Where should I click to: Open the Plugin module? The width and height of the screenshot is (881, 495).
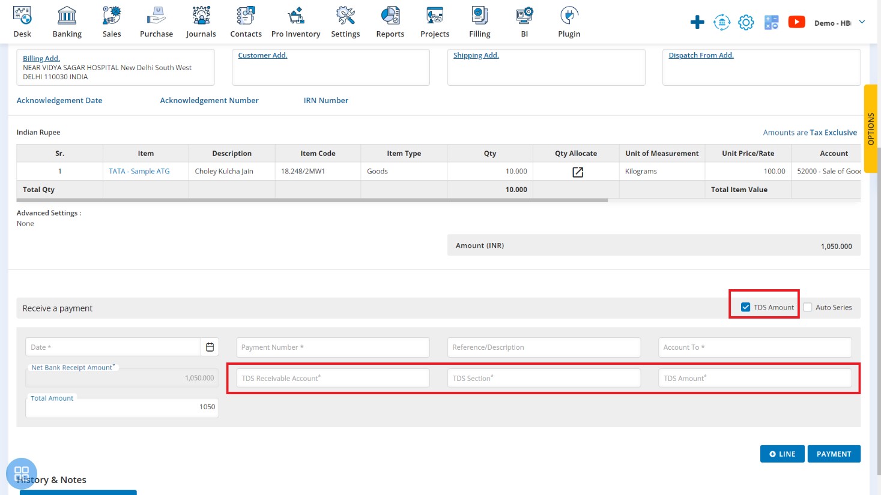tap(569, 22)
